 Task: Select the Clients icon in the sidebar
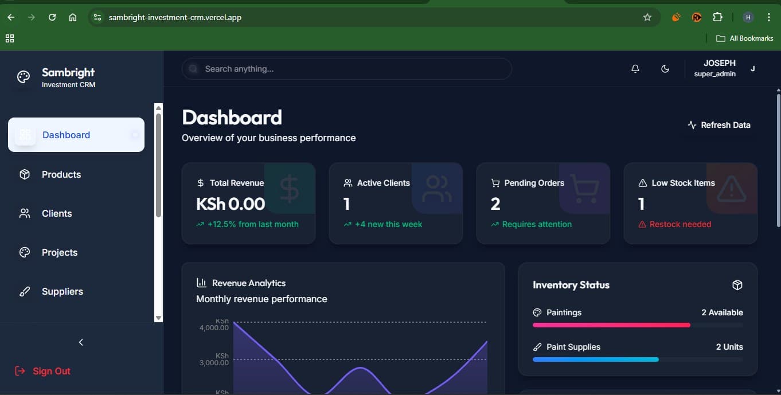(24, 213)
